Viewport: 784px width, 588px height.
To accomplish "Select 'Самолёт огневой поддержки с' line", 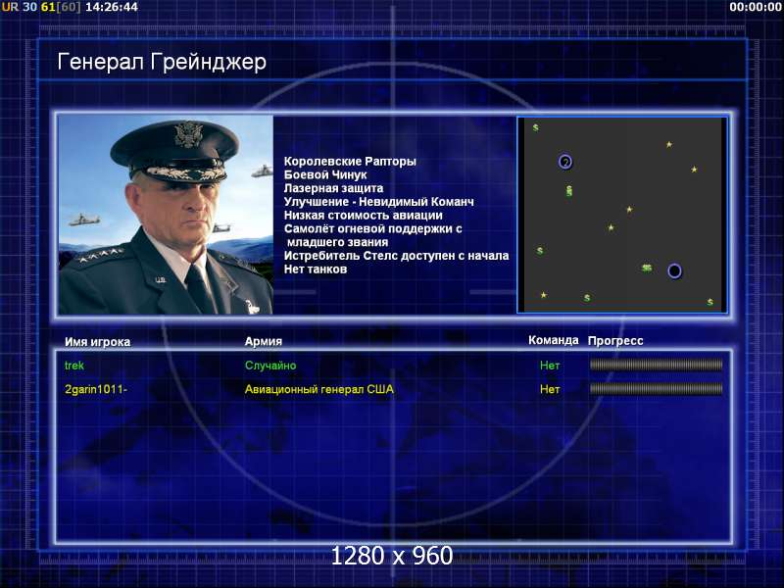I will (373, 229).
